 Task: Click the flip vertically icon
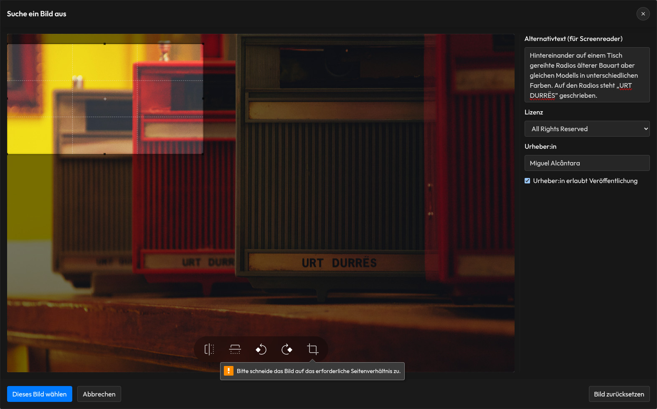235,349
